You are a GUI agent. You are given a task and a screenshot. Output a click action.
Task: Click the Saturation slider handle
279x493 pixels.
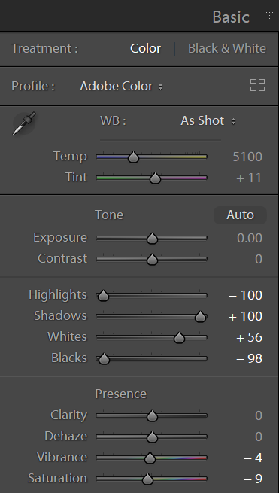(147, 479)
